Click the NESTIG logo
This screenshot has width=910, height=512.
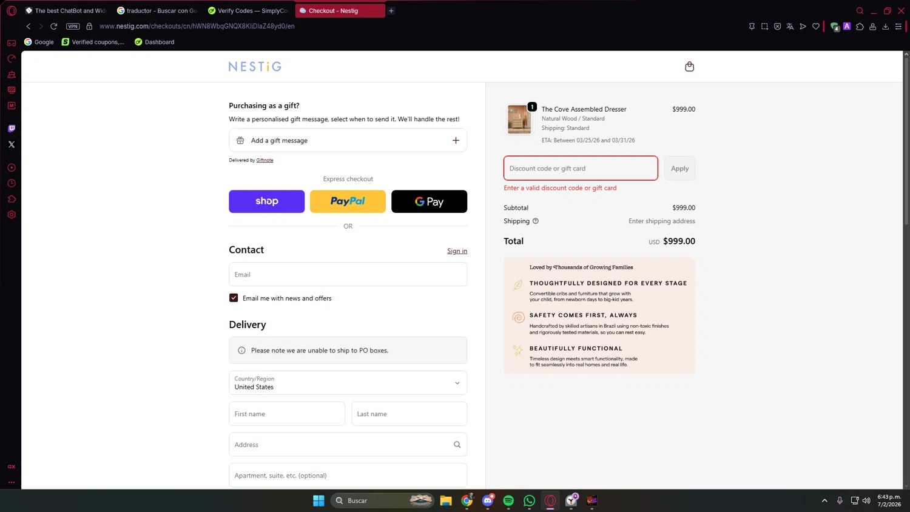tap(255, 67)
